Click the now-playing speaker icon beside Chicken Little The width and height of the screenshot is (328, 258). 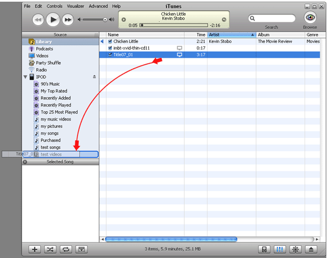coord(102,41)
